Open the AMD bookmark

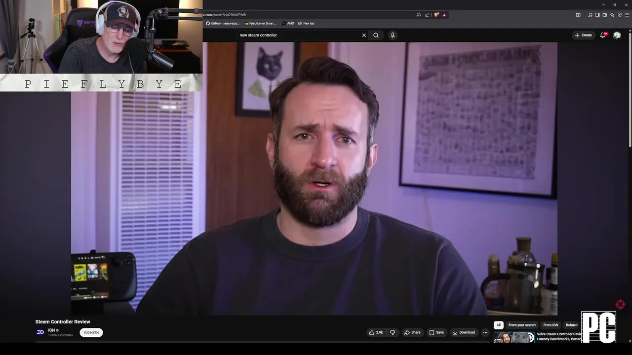[288, 23]
